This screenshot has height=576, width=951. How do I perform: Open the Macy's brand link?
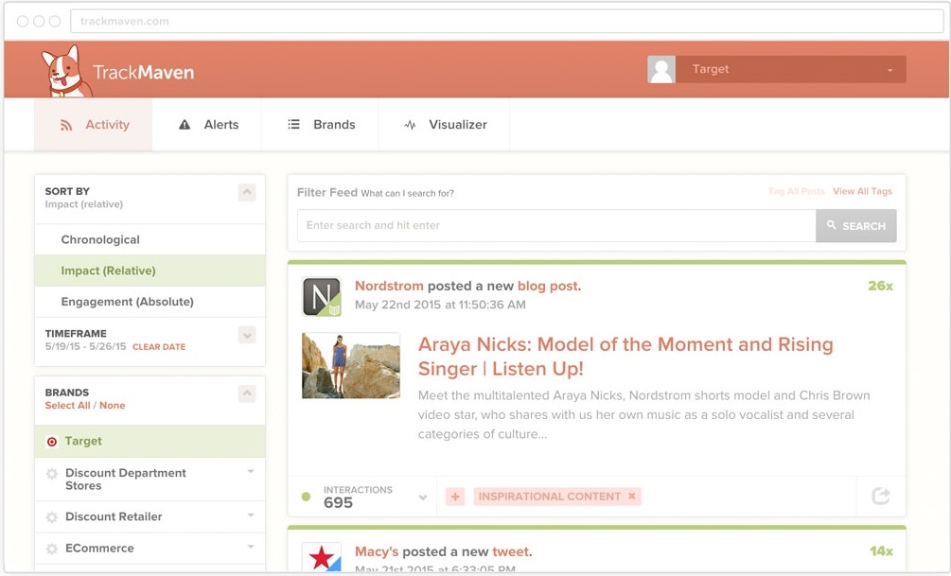pos(377,551)
